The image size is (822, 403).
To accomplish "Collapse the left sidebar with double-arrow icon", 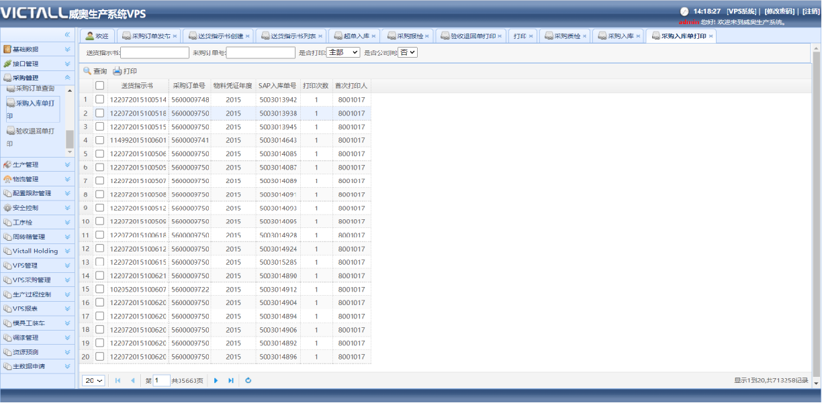I will (67, 34).
